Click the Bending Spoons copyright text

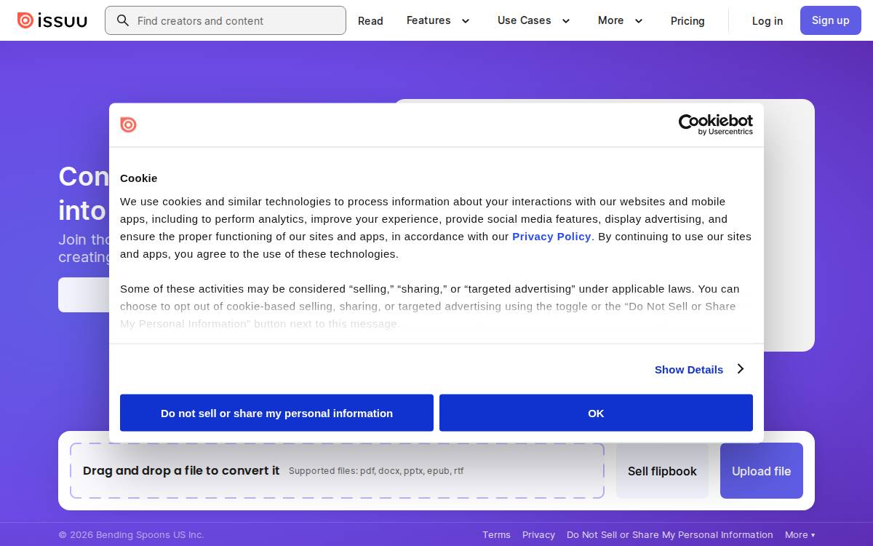click(131, 535)
